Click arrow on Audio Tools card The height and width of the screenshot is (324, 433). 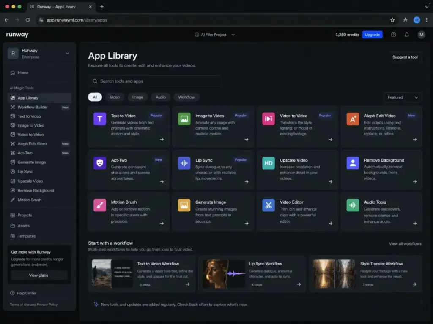point(415,224)
